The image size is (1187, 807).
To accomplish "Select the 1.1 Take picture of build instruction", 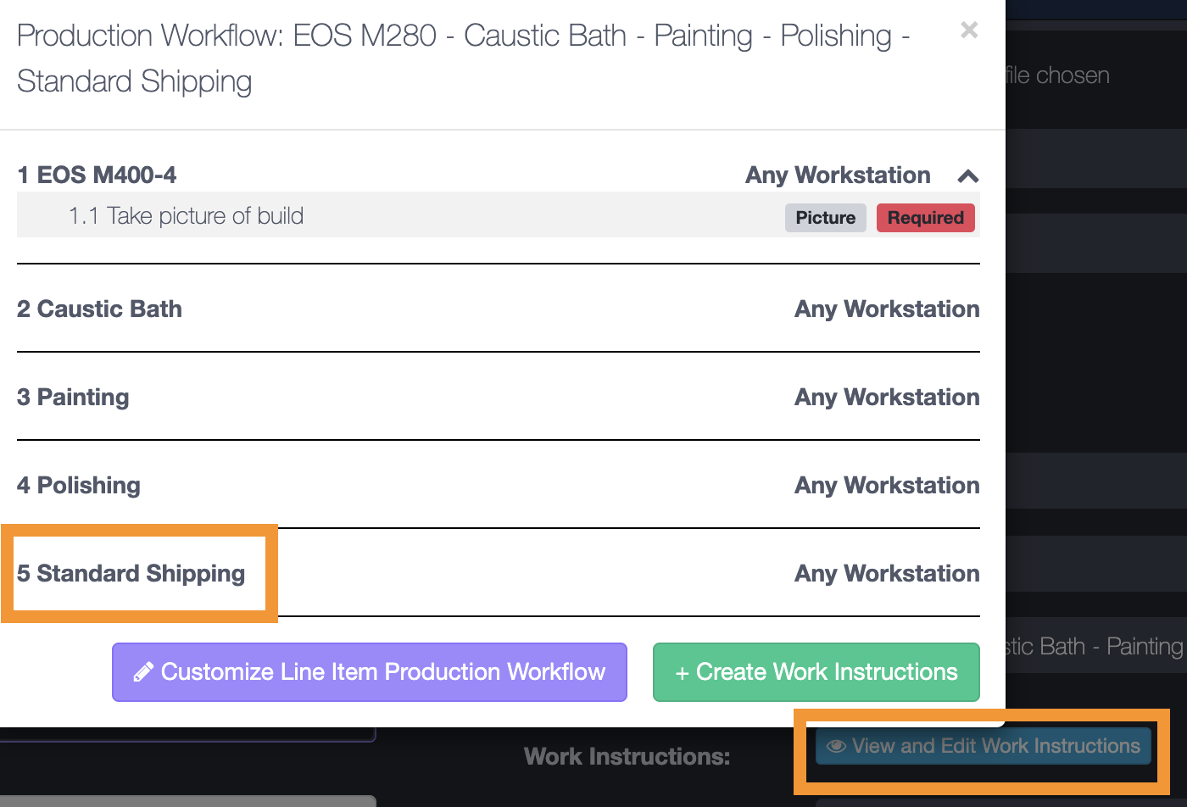I will [186, 216].
